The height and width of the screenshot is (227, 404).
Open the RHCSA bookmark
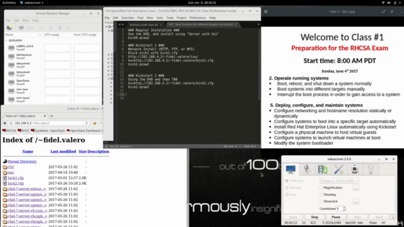pyautogui.click(x=9, y=131)
